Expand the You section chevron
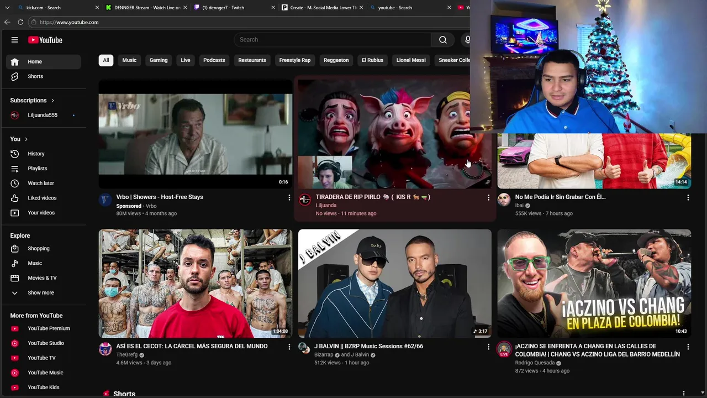This screenshot has height=398, width=707. pos(26,139)
